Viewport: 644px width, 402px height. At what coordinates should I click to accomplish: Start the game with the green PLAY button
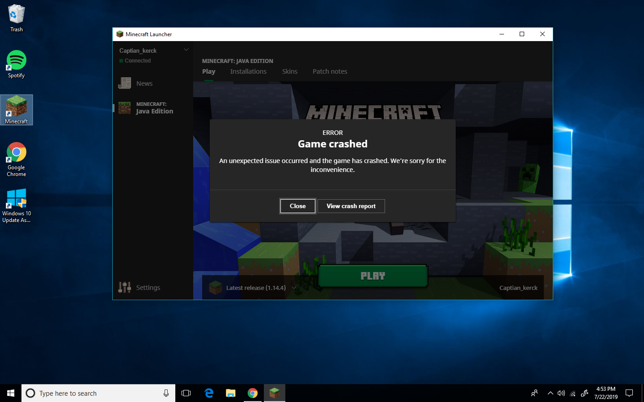click(373, 276)
